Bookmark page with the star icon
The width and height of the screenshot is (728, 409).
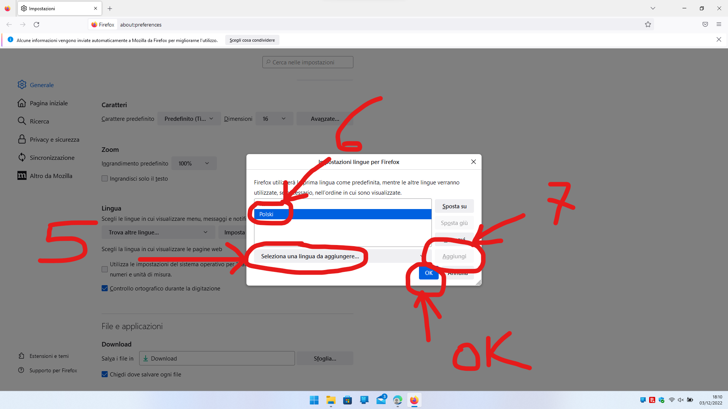[648, 25]
